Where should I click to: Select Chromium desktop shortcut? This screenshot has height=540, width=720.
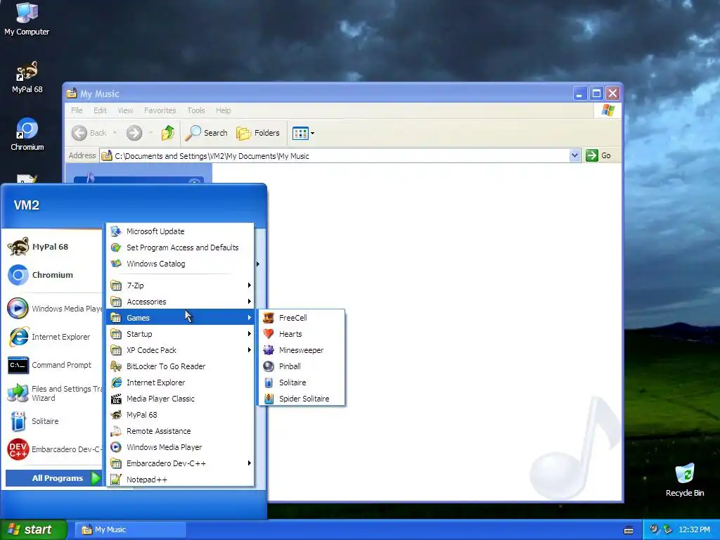27,134
